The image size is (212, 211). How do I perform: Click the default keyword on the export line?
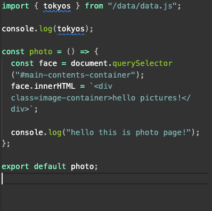click(x=50, y=166)
